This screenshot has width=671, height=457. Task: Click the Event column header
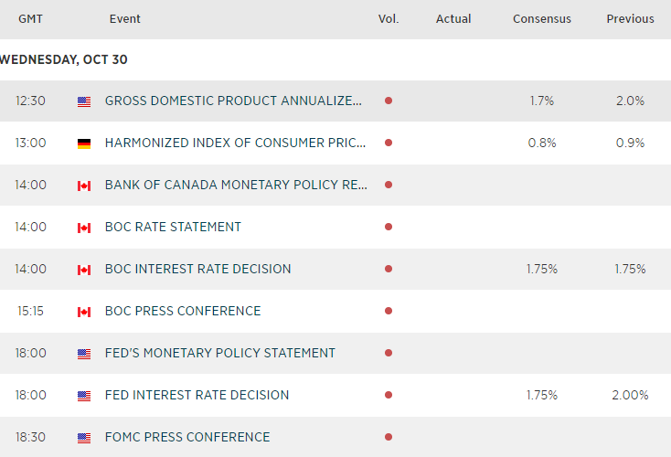coord(125,19)
